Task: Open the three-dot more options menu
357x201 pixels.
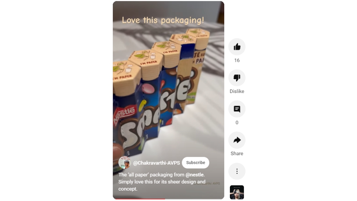Action: [x=237, y=171]
